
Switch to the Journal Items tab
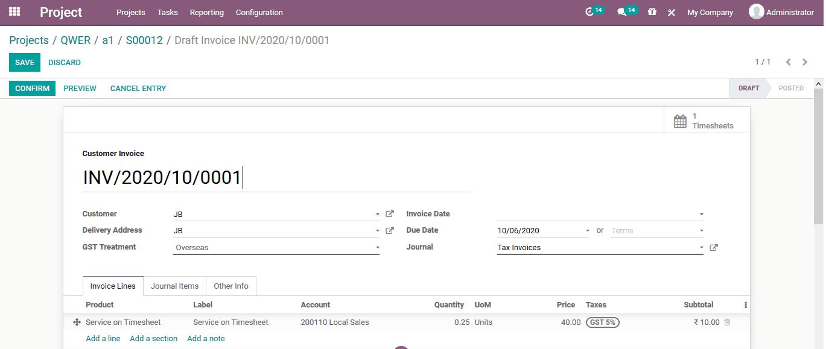coord(174,286)
